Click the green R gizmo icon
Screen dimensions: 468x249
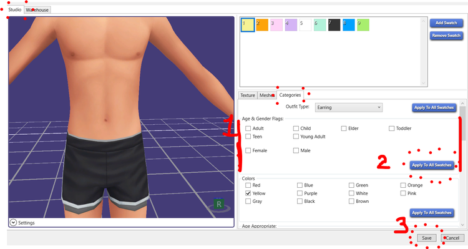click(x=219, y=204)
